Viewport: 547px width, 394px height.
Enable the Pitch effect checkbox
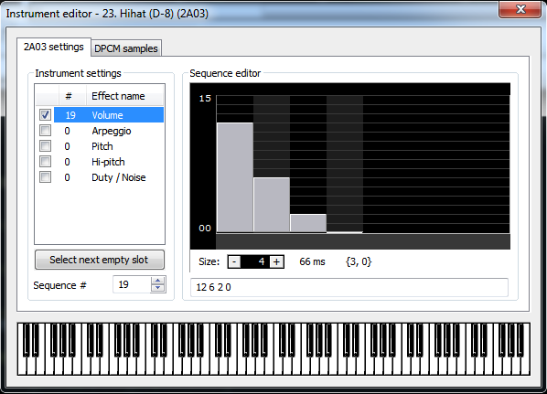point(46,145)
